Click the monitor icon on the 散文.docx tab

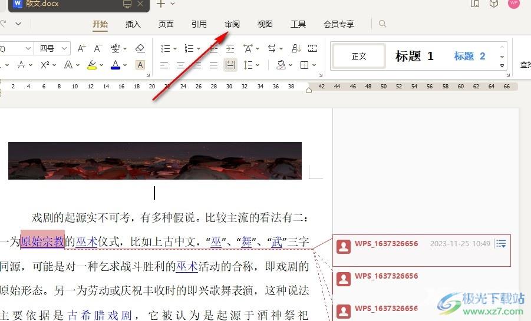tap(127, 4)
